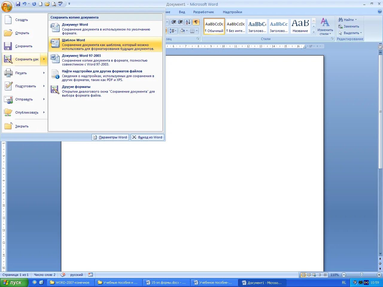Click the Sort A-Z icon

[x=188, y=22]
